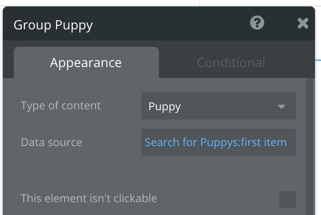Open the Conditional tab
321x215 pixels.
pyautogui.click(x=231, y=62)
